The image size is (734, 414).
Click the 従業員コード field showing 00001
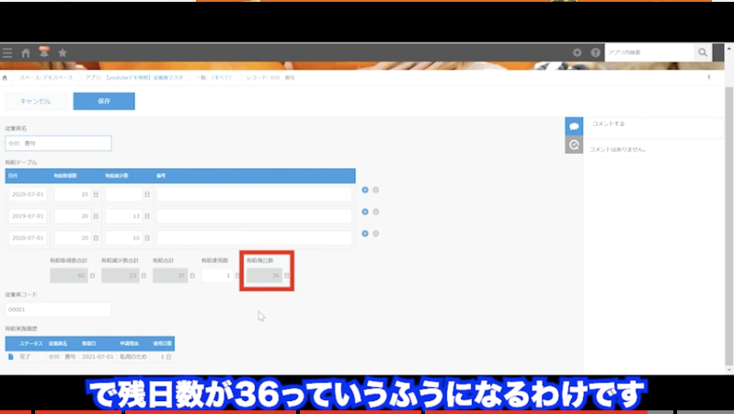58,310
